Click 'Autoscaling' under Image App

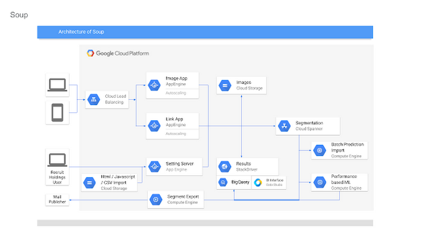click(176, 93)
